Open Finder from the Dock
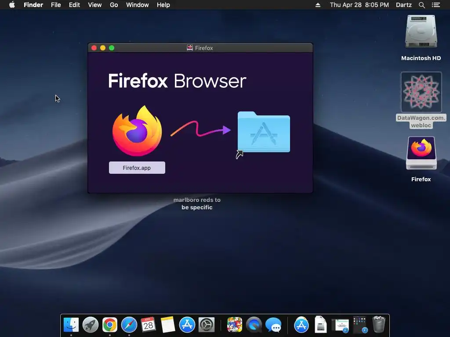 pyautogui.click(x=71, y=325)
